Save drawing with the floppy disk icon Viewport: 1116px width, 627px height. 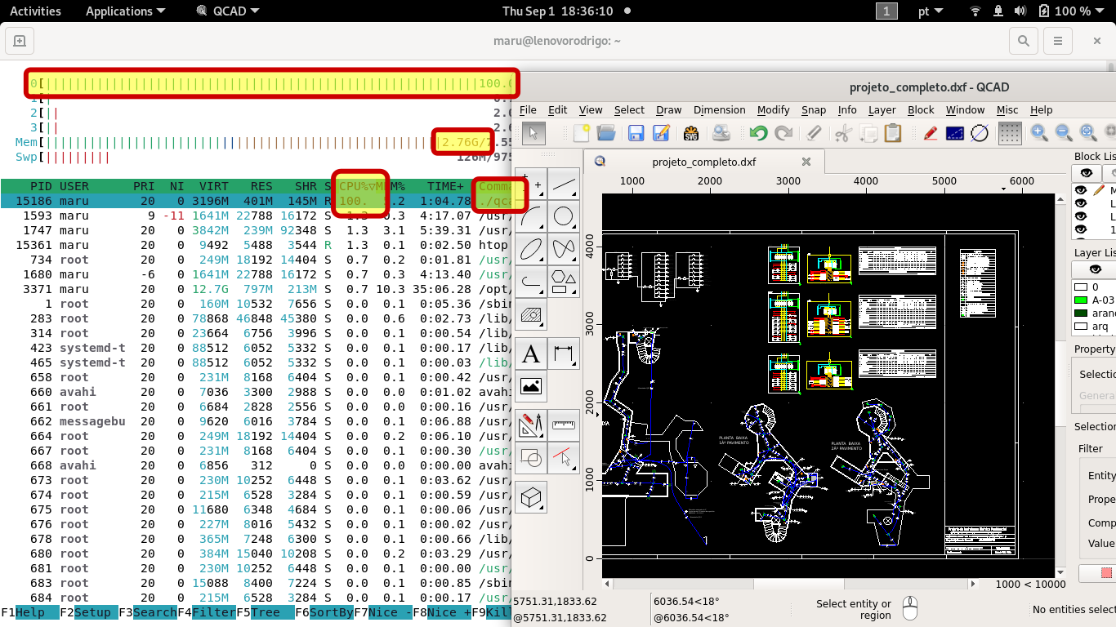[636, 132]
